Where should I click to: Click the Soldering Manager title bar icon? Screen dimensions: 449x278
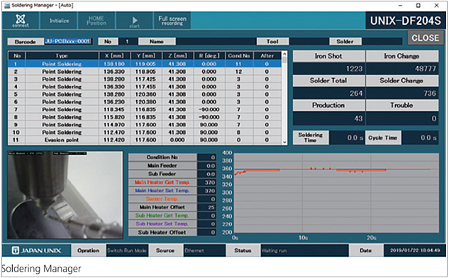point(7,6)
